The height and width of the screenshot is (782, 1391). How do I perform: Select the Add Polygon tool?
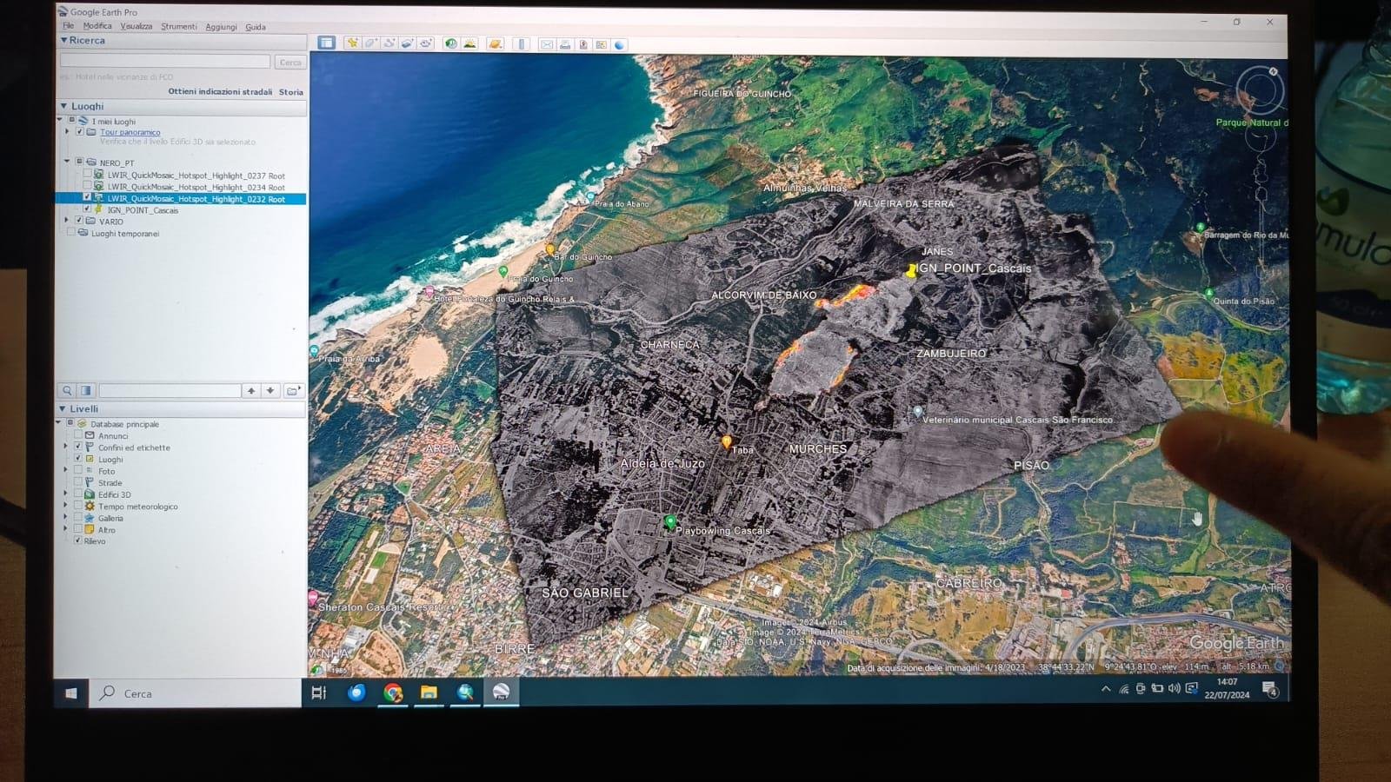coord(371,43)
